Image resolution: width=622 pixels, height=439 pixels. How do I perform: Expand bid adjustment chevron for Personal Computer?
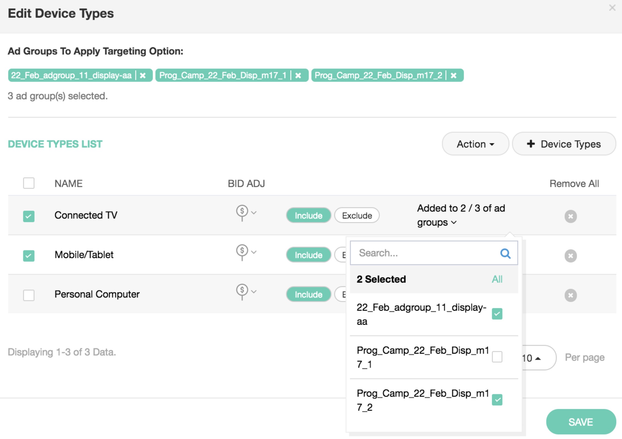[254, 291]
